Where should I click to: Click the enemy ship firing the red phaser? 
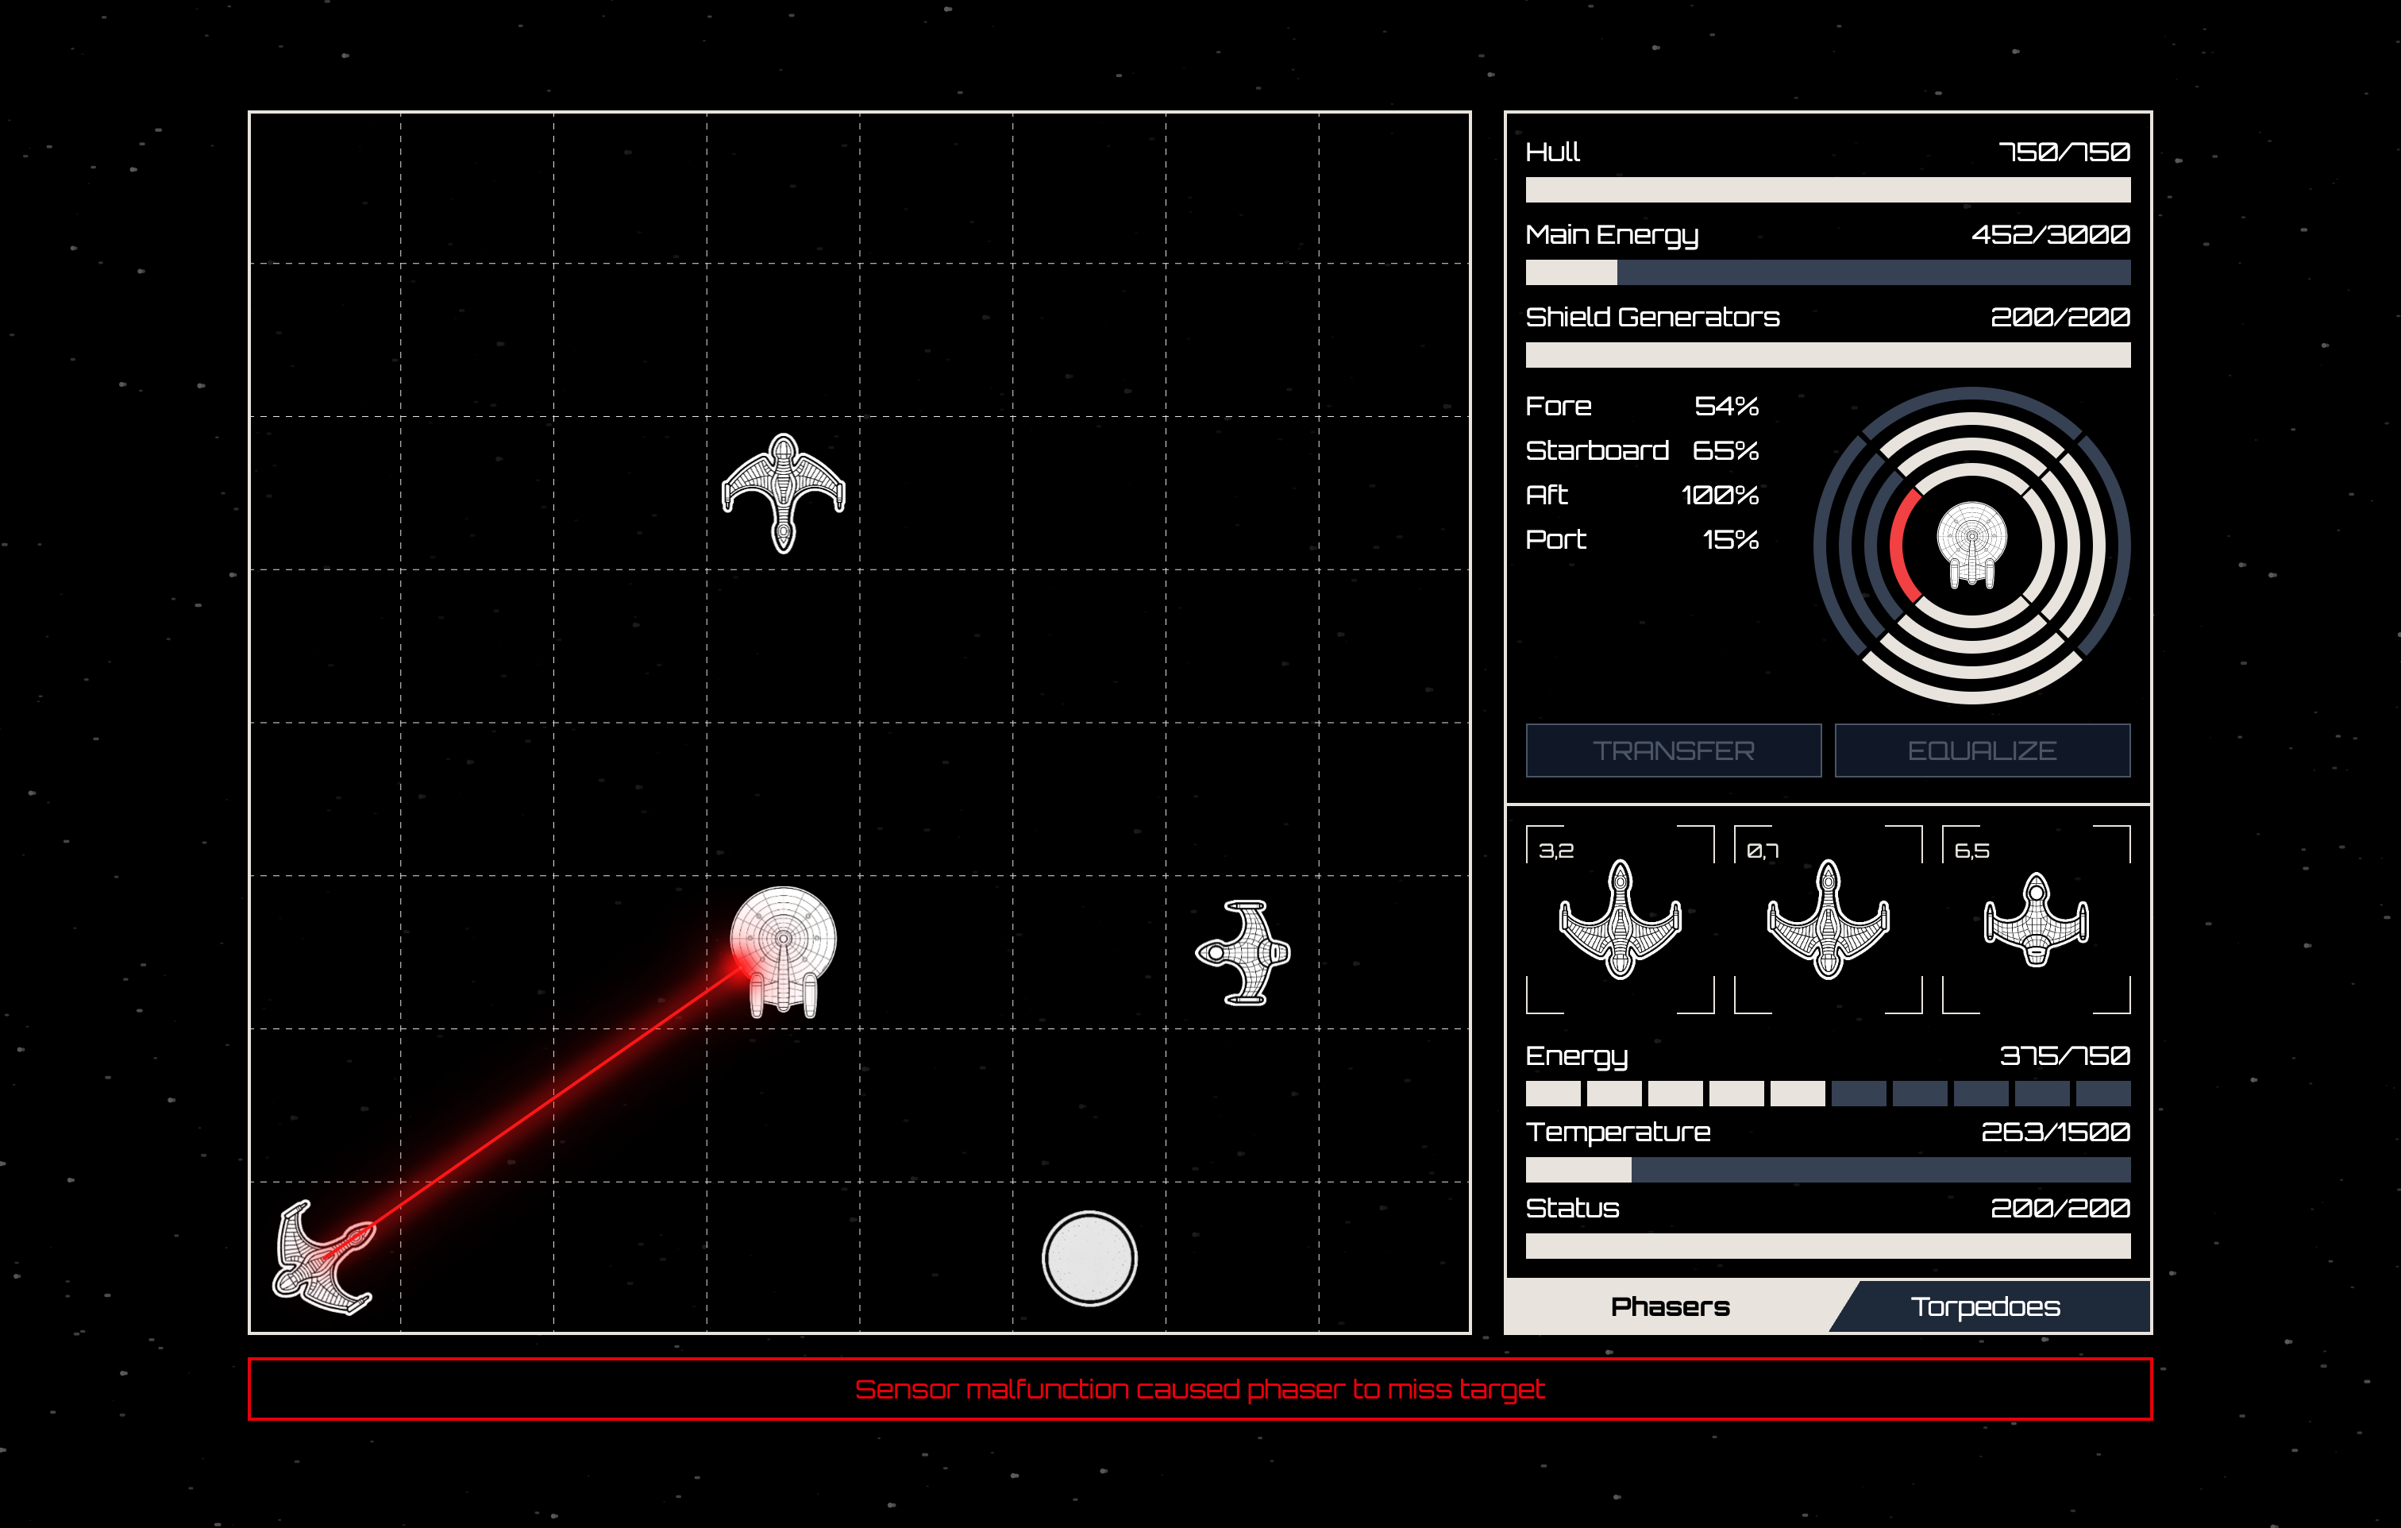(x=322, y=1256)
